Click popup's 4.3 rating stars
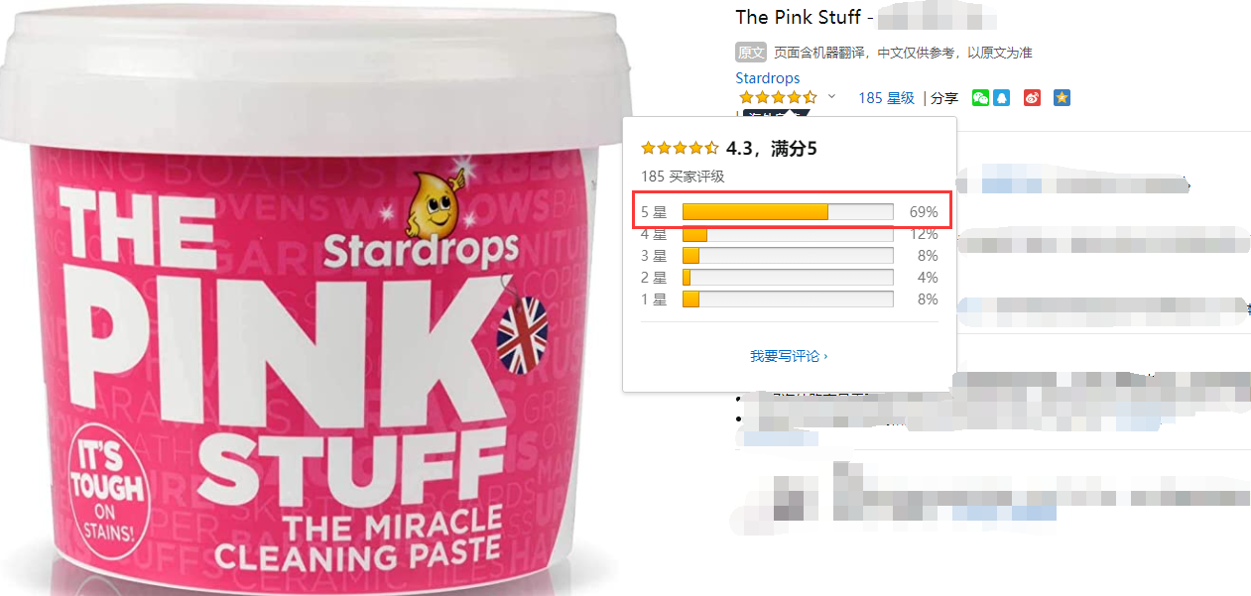 click(680, 148)
